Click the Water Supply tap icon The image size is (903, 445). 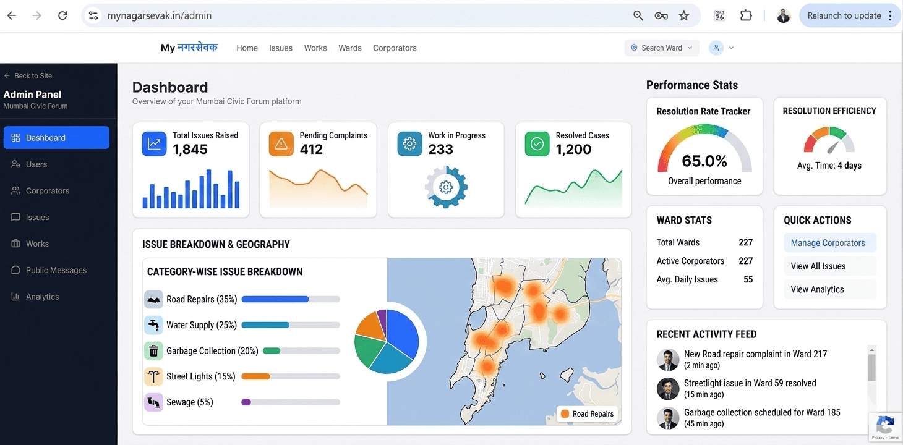153,325
